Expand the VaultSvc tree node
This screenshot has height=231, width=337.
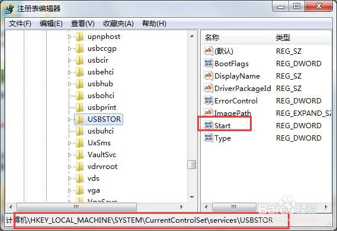pyautogui.click(x=69, y=155)
